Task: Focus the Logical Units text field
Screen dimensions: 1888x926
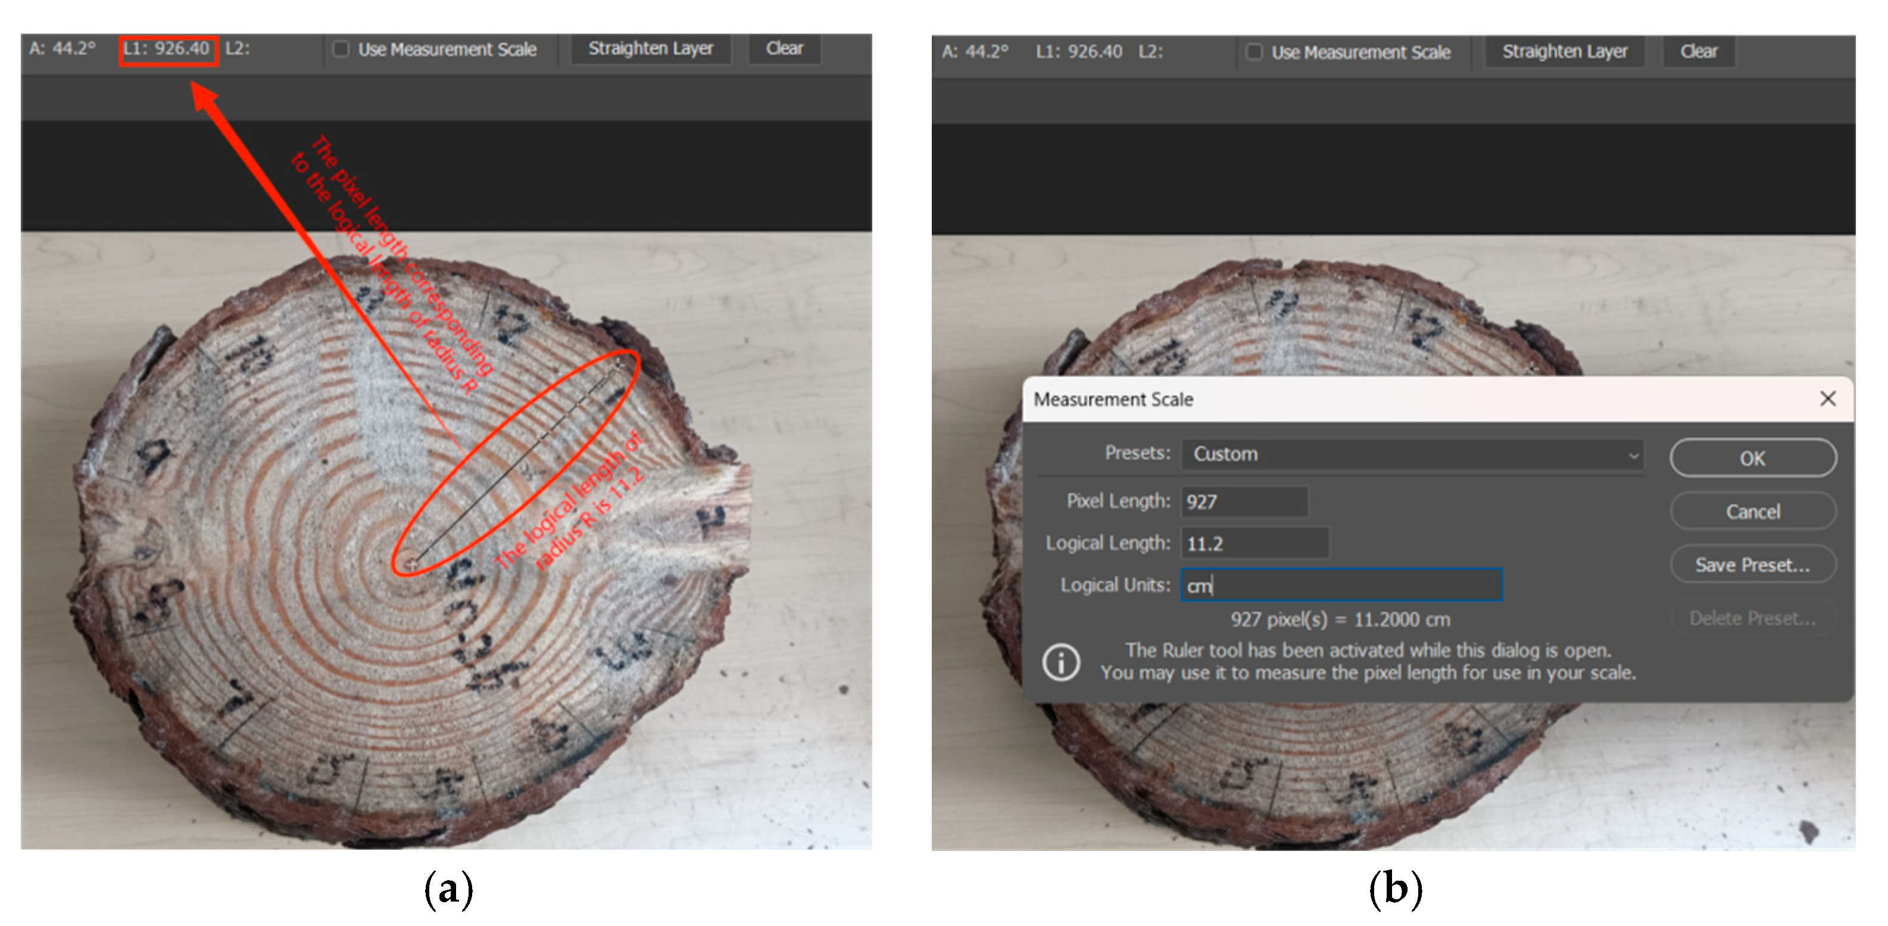Action: [x=1341, y=586]
